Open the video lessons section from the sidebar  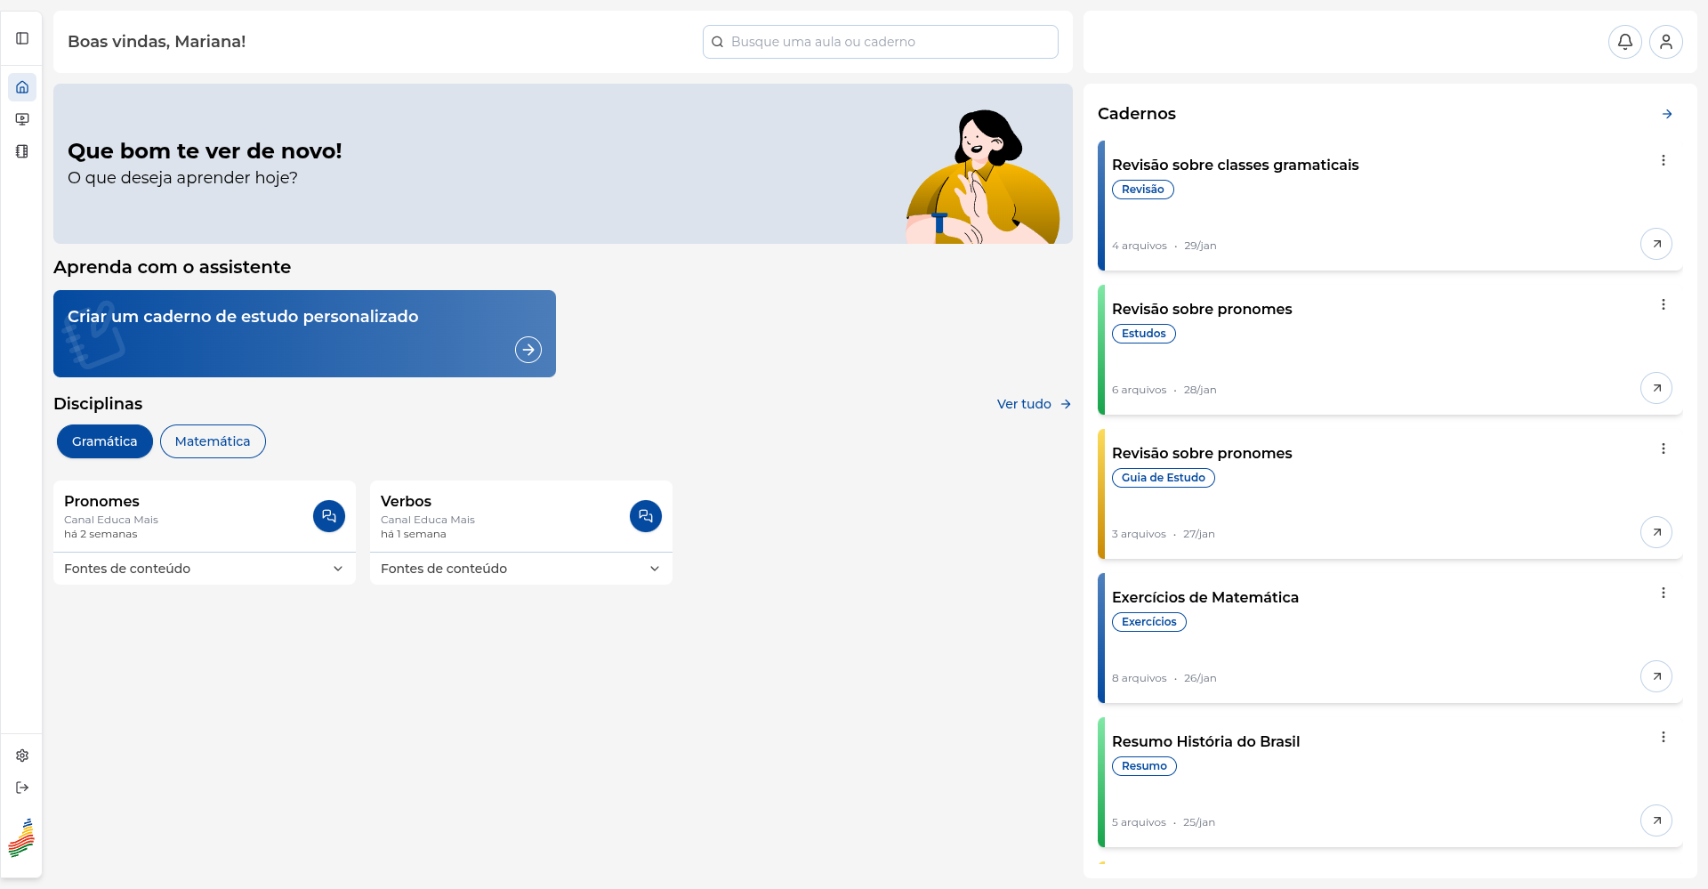(x=22, y=119)
